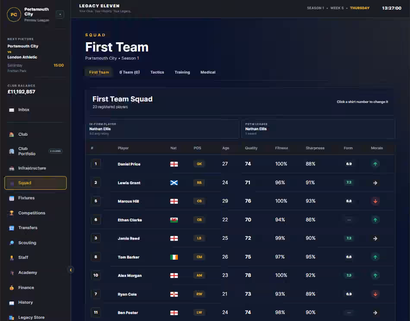Collapse the sidebar with the chevron

[x=71, y=270]
